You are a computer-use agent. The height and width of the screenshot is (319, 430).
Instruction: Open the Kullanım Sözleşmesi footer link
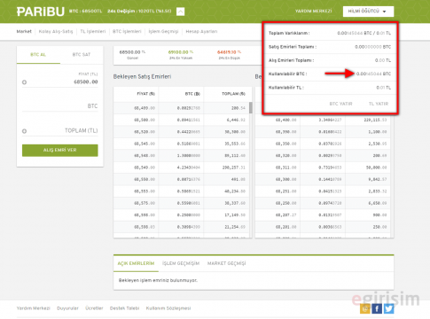click(168, 308)
